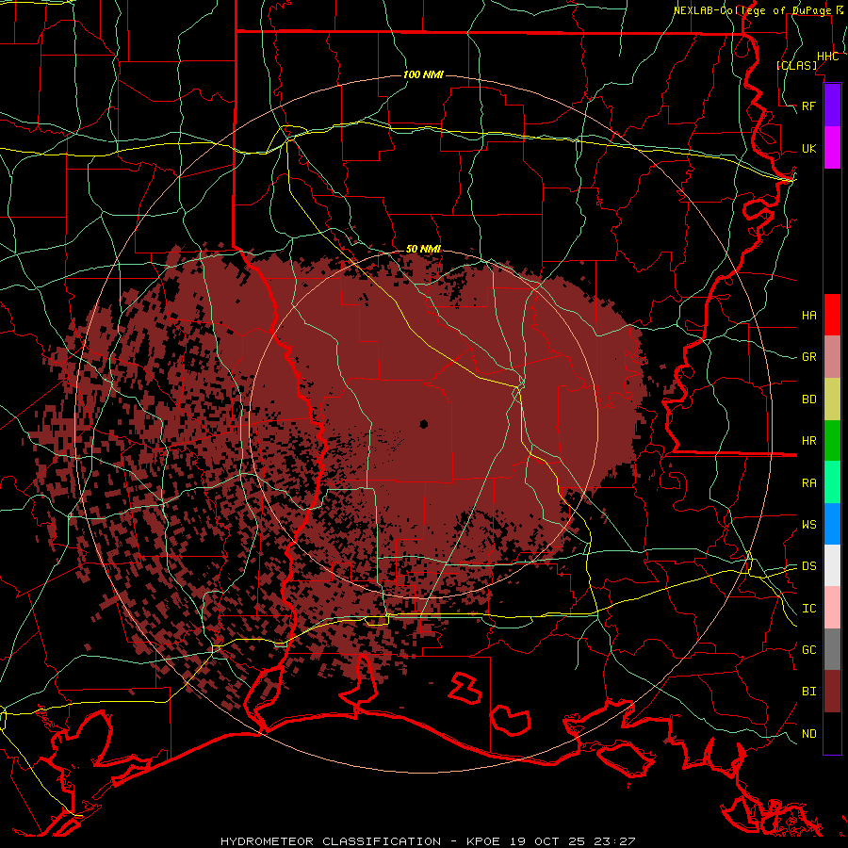This screenshot has height=848, width=848.
Task: Click the GC legend label
Action: coord(809,649)
